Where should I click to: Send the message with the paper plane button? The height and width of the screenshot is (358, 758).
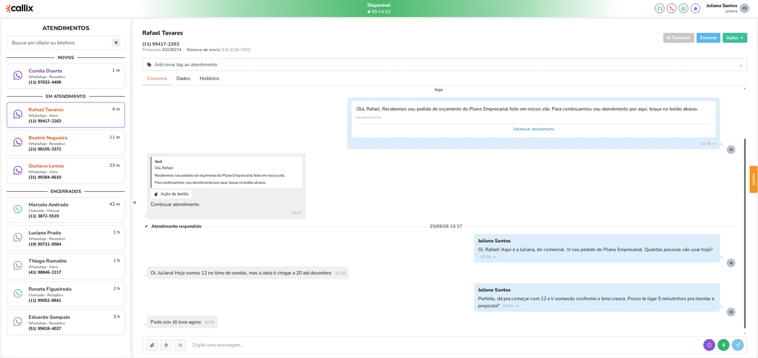(738, 345)
